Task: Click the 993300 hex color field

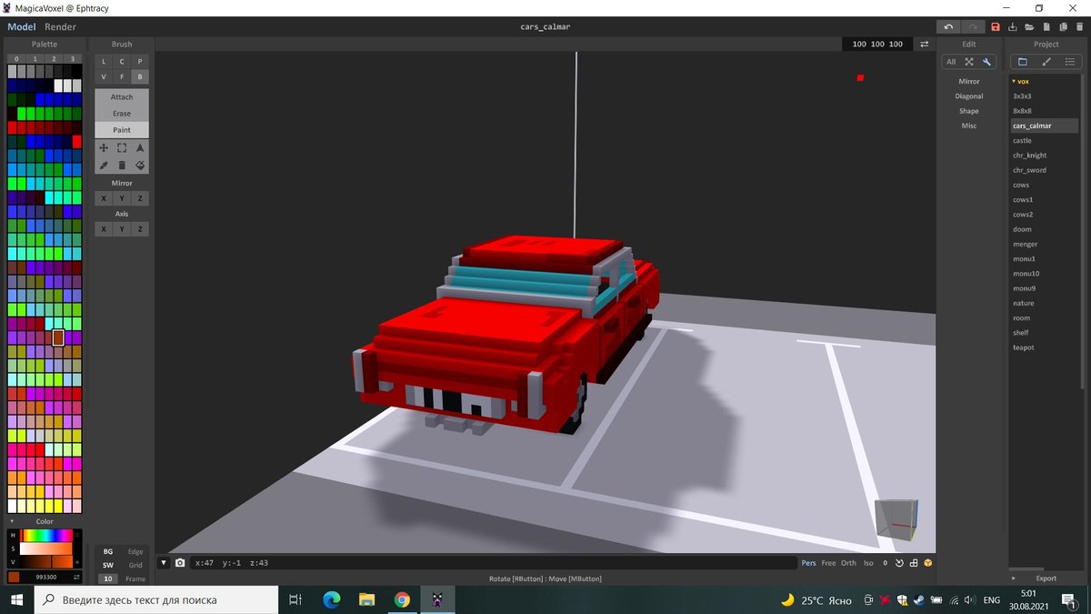Action: point(45,578)
